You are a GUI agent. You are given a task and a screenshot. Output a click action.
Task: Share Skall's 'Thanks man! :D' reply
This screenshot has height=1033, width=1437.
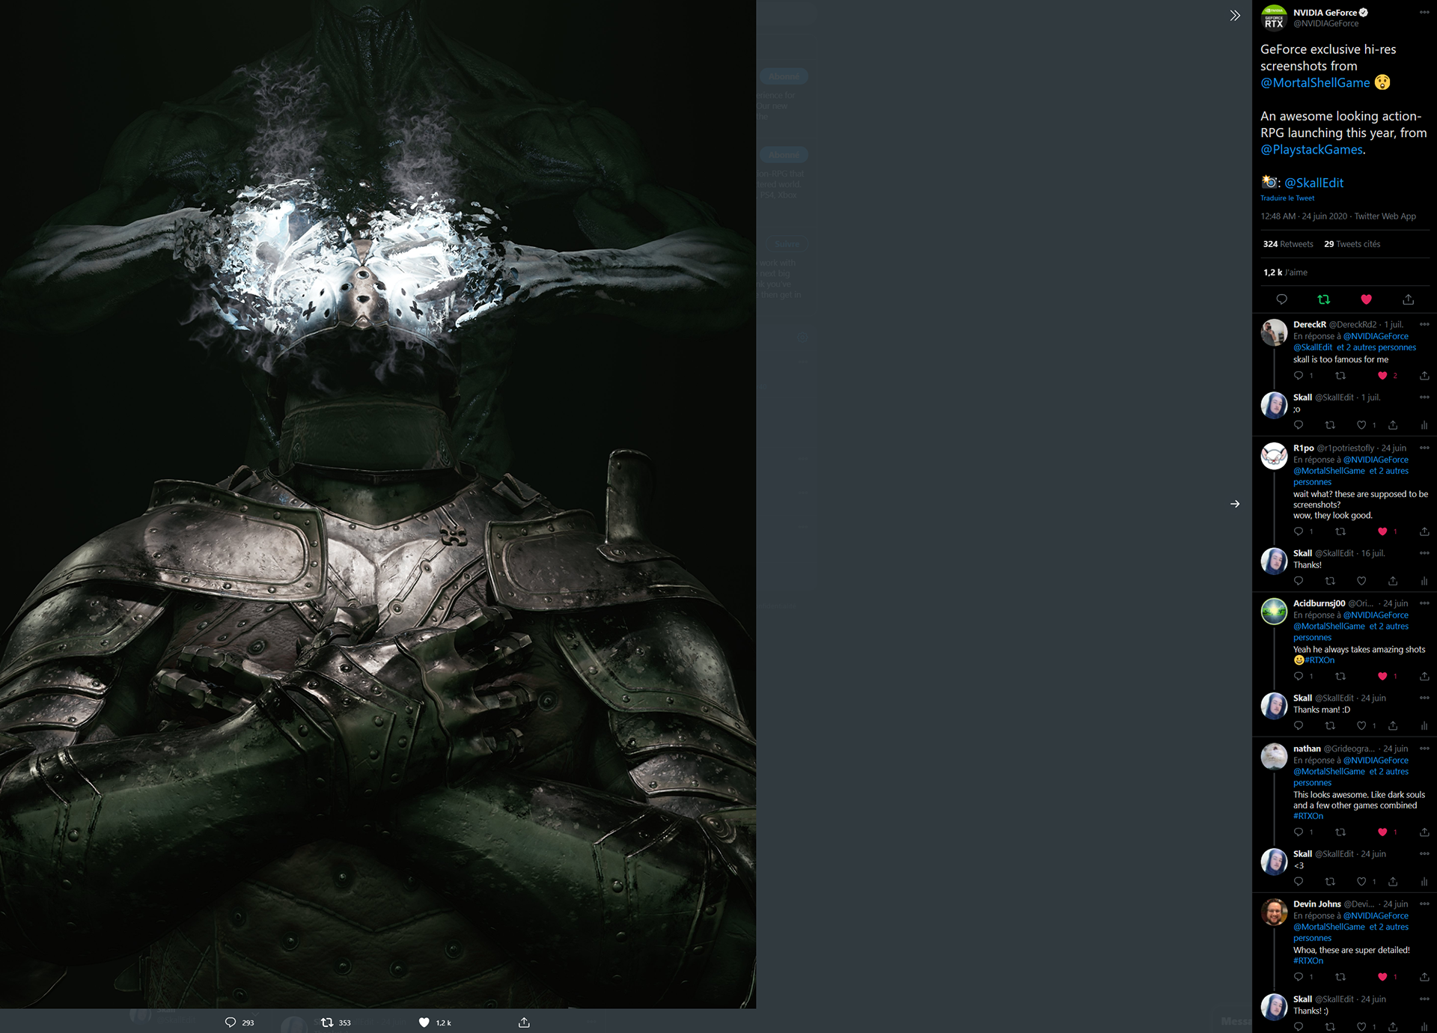pyautogui.click(x=1393, y=726)
